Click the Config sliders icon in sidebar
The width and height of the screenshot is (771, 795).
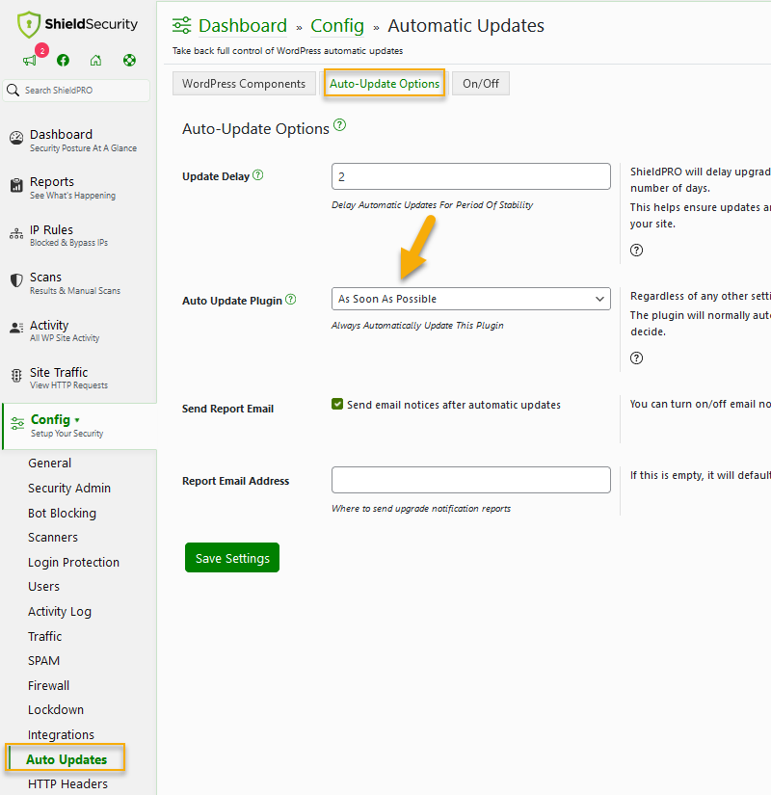pyautogui.click(x=17, y=423)
